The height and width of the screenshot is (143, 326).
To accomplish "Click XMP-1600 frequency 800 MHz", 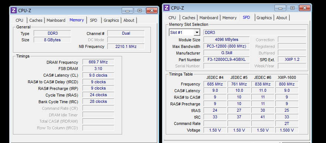I will coord(287,84).
